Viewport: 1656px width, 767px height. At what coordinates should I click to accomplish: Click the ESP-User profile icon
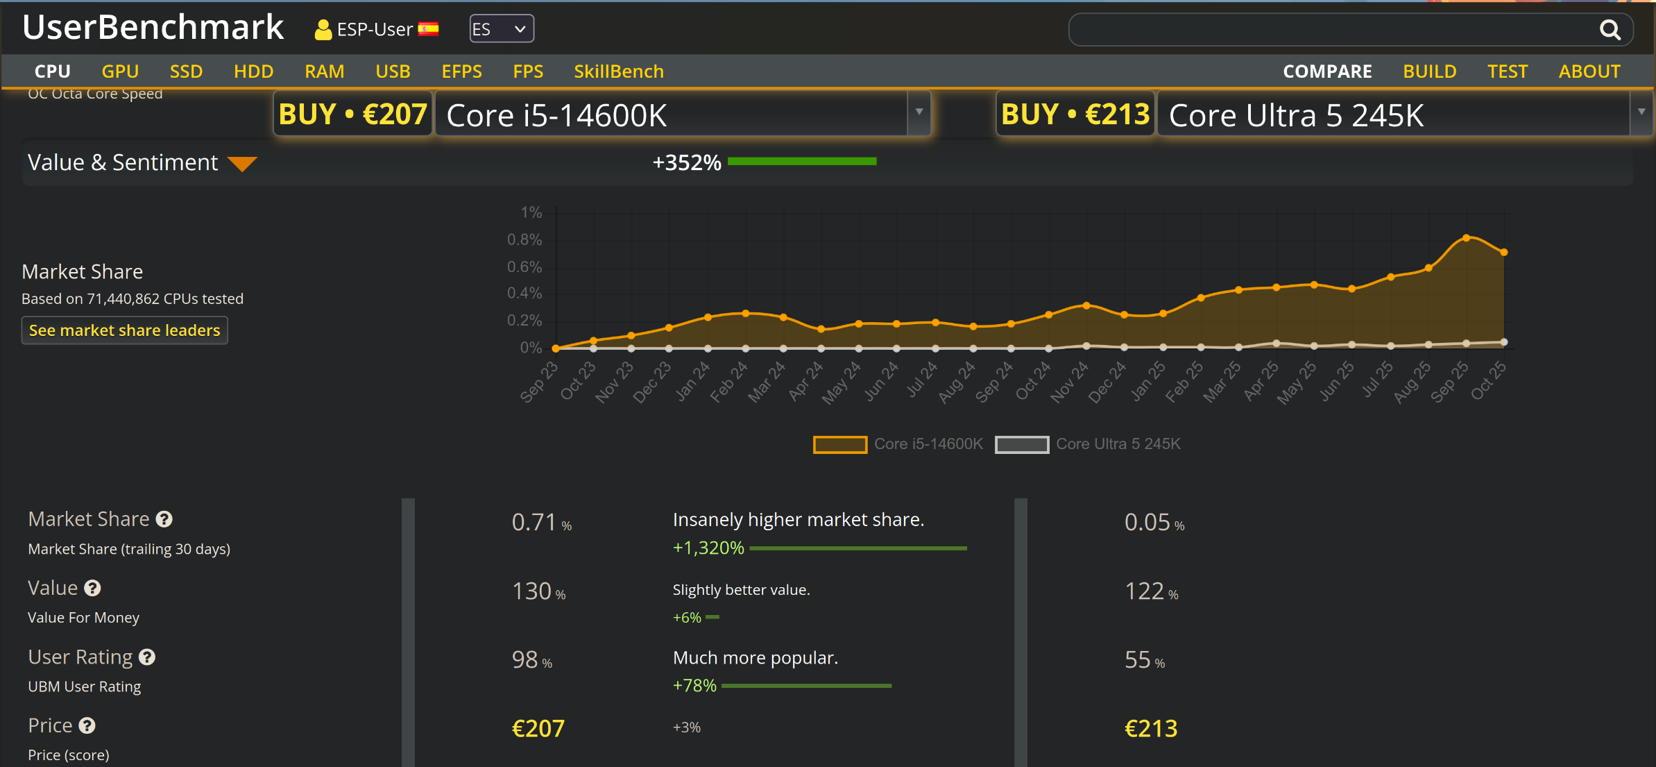point(323,30)
